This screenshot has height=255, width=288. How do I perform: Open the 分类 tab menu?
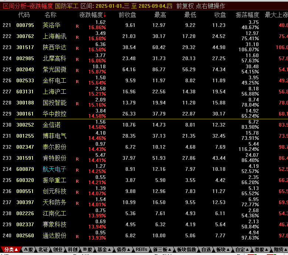click(11, 249)
